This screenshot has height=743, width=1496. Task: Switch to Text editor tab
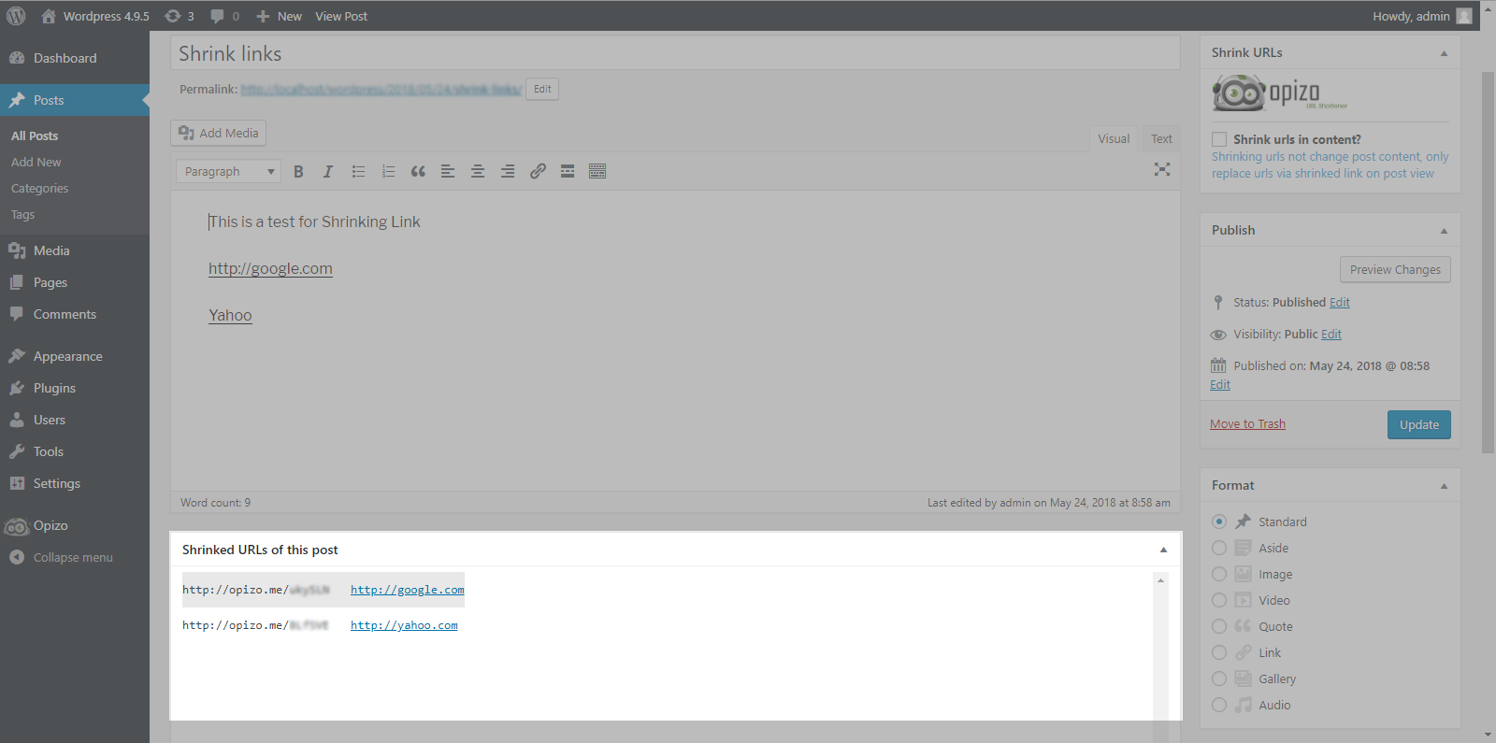[x=1161, y=138]
